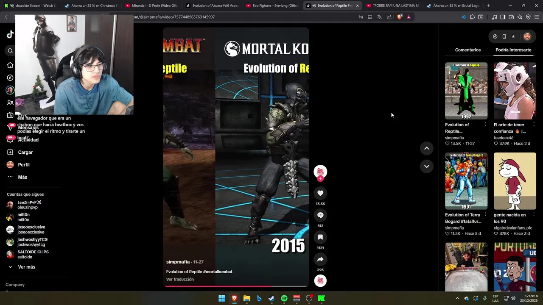Open the profile avatar at top right
The height and width of the screenshot is (305, 543).
pos(527,36)
